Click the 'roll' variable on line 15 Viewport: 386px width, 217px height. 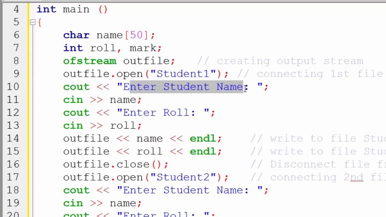click(150, 152)
